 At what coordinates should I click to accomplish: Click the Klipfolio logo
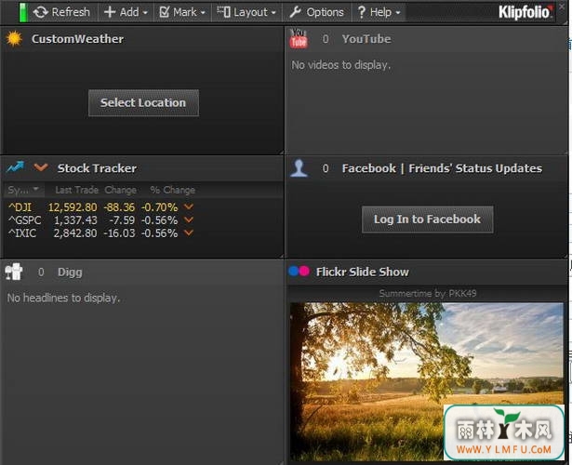point(525,12)
